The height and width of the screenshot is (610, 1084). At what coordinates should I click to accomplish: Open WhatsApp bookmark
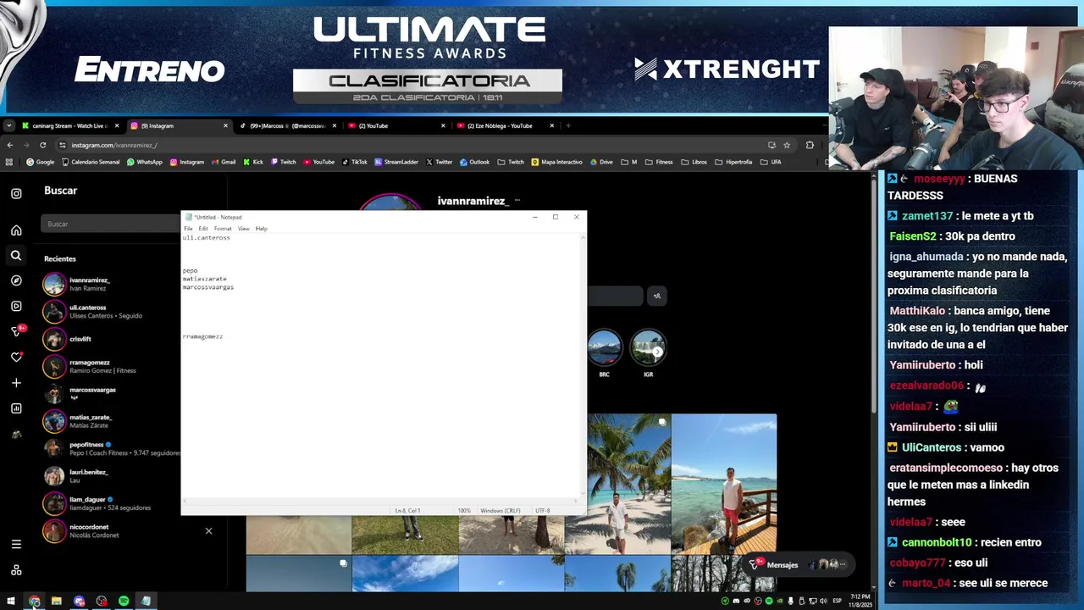[144, 162]
